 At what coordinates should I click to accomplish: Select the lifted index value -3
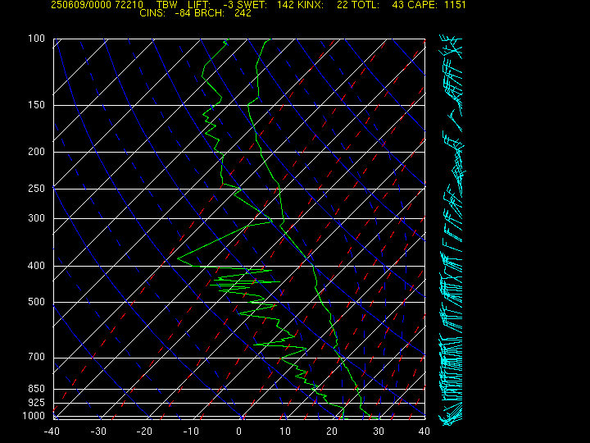(x=229, y=5)
